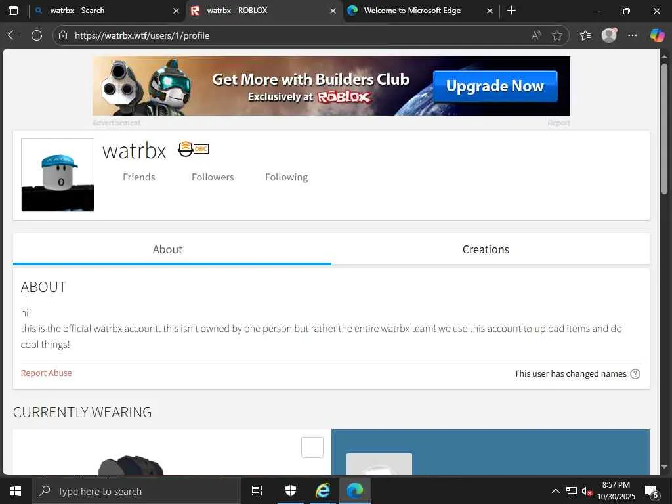Image resolution: width=672 pixels, height=504 pixels.
Task: Show hidden system tray icons
Action: [555, 491]
